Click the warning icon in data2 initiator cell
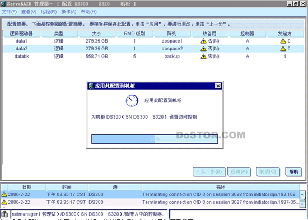The height and width of the screenshot is (220, 308). 283,49
